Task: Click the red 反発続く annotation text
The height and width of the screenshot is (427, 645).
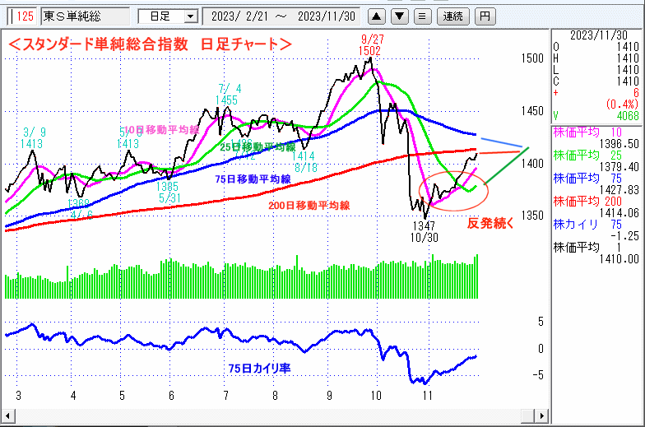Action: 491,223
